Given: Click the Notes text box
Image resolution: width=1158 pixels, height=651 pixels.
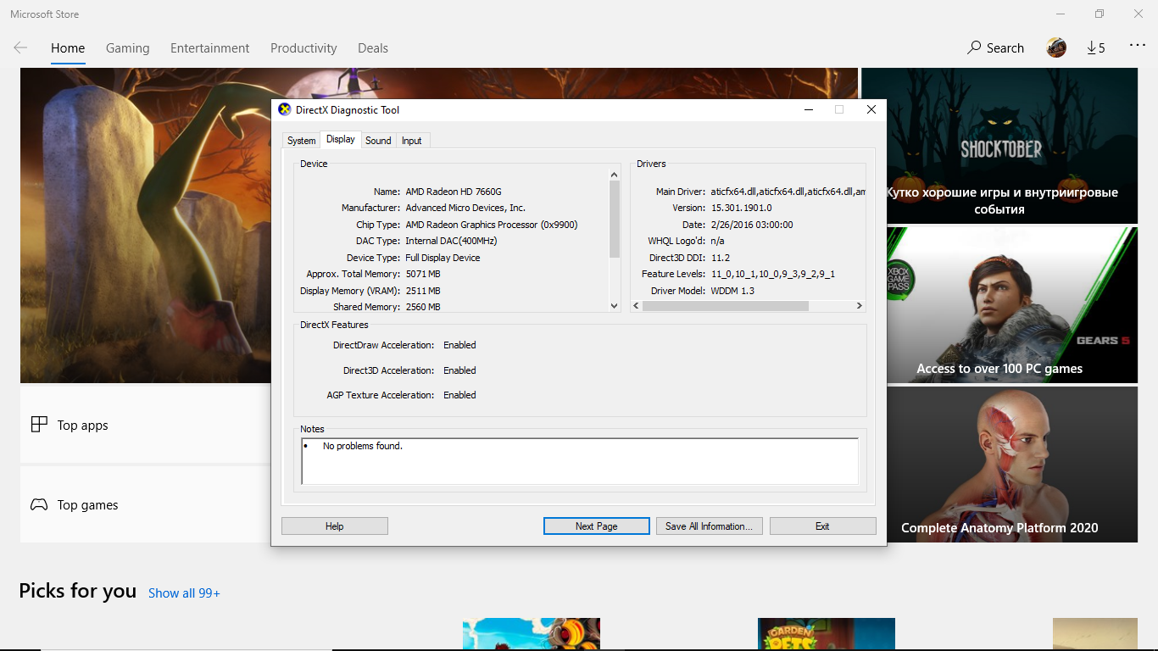Looking at the screenshot, I should coord(580,461).
